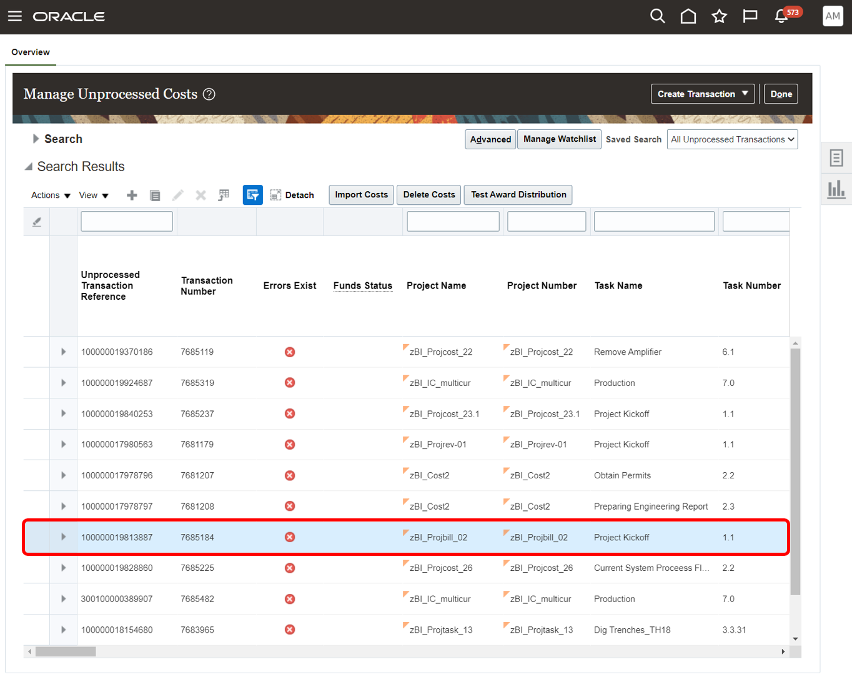Click the Project Name column header
Image resolution: width=852 pixels, height=677 pixels.
pos(436,285)
